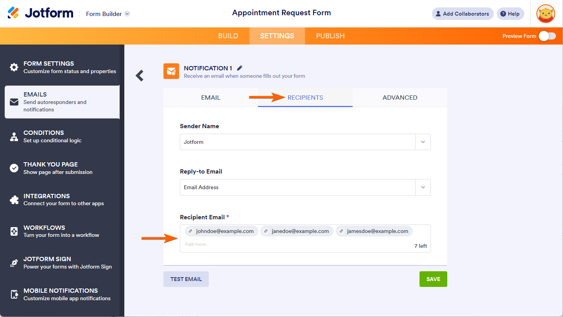Click the Test Email button

186,279
